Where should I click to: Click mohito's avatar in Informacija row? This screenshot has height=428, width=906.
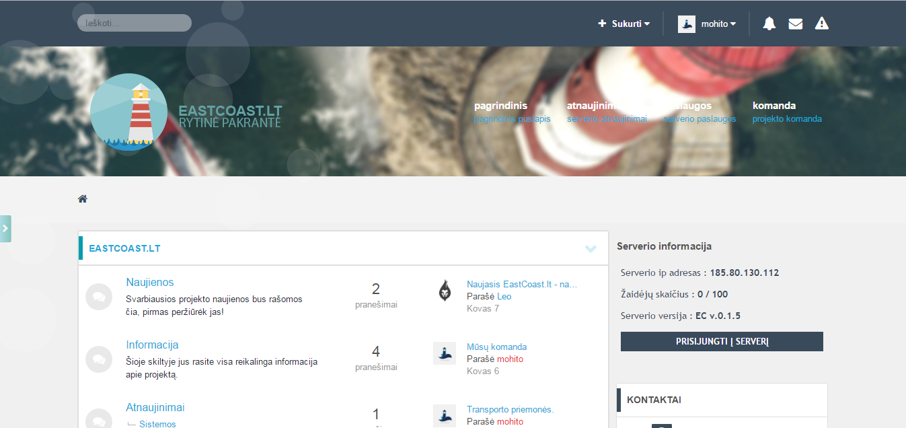pyautogui.click(x=445, y=353)
